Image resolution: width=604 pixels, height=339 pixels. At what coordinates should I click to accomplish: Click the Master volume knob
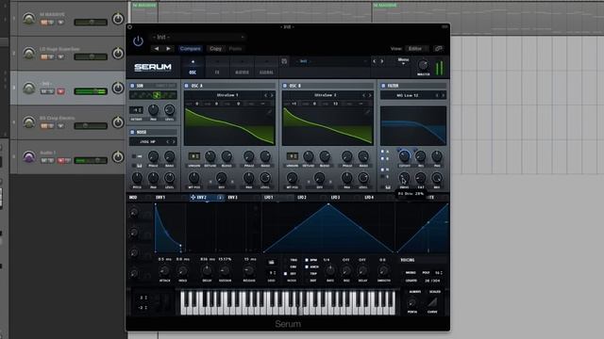pos(423,65)
